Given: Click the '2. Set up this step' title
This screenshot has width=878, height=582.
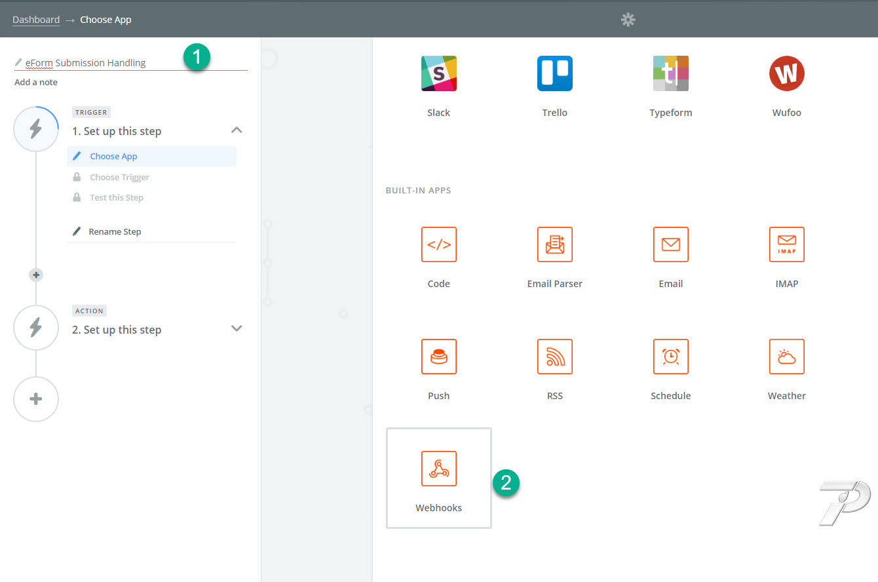Looking at the screenshot, I should [117, 330].
